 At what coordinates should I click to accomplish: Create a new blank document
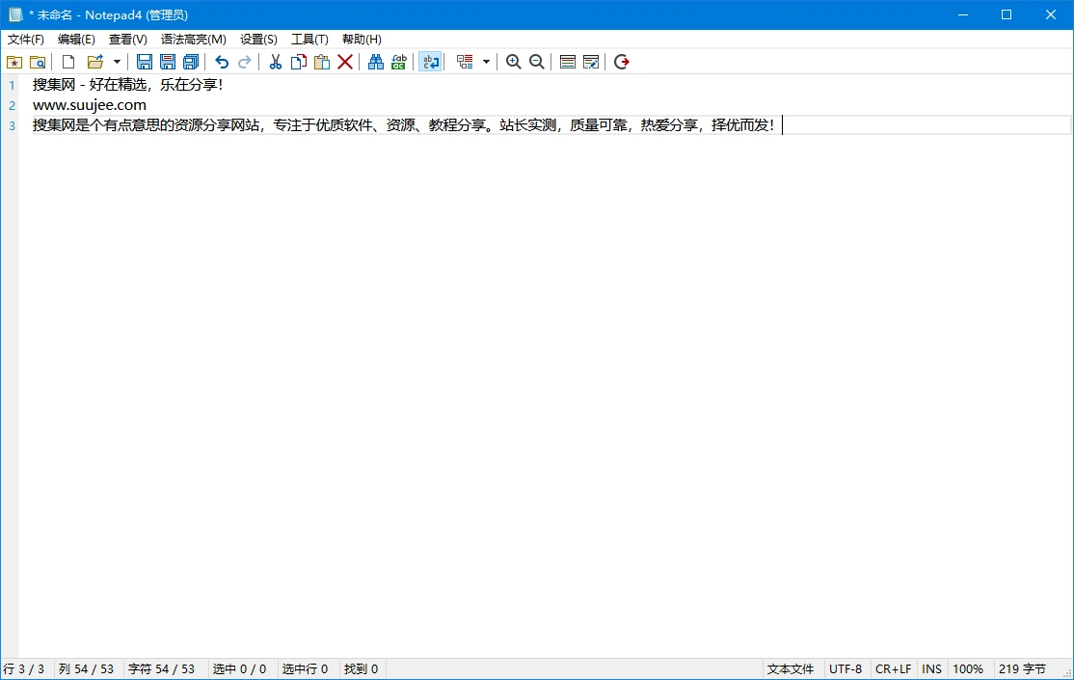point(68,63)
